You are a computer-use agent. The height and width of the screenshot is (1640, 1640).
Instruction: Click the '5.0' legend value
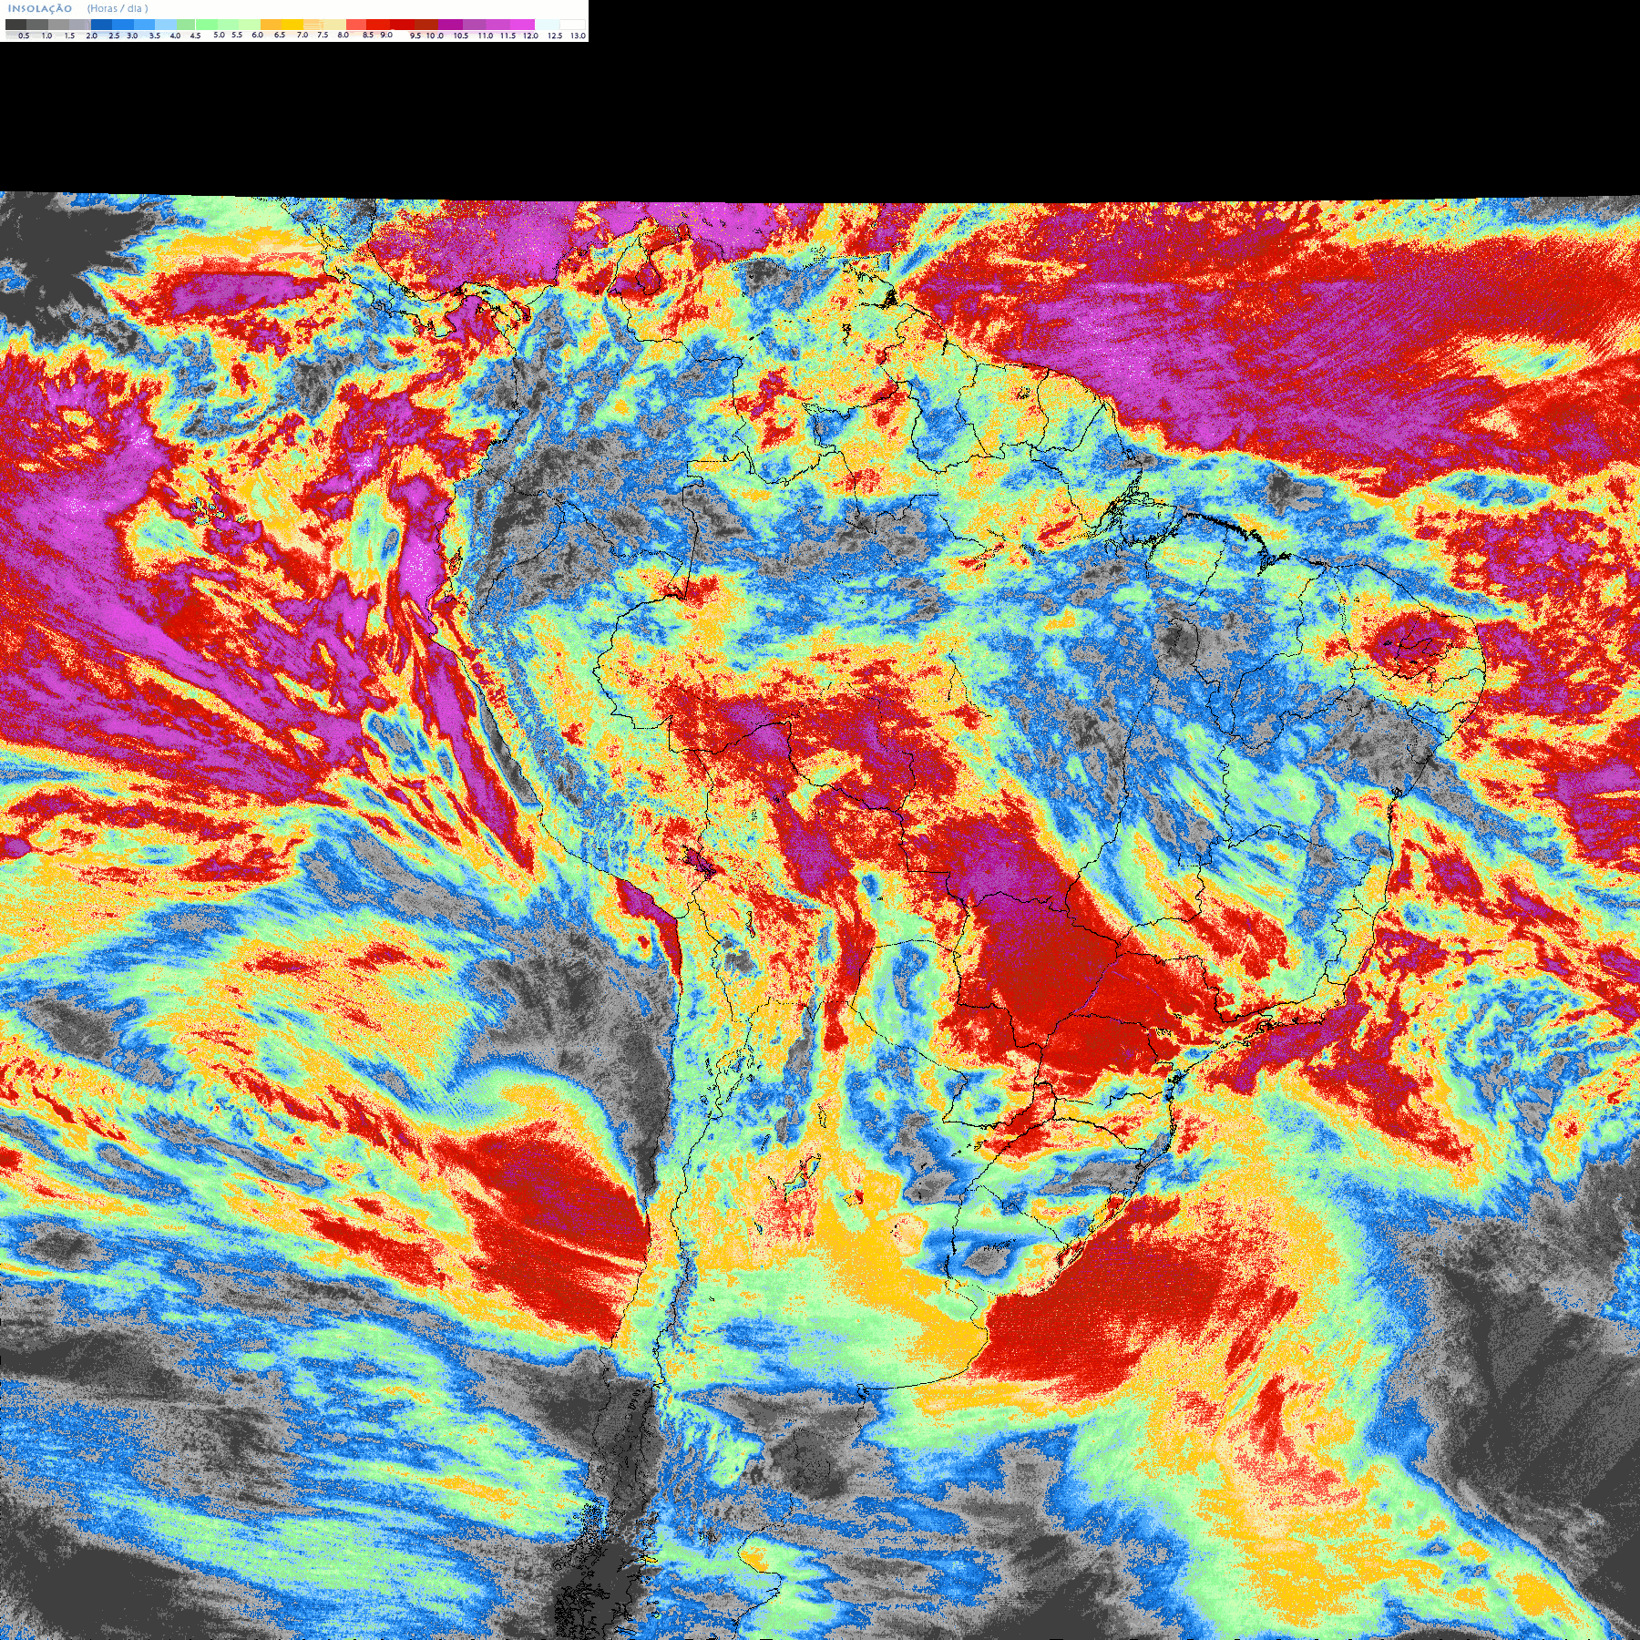click(219, 35)
